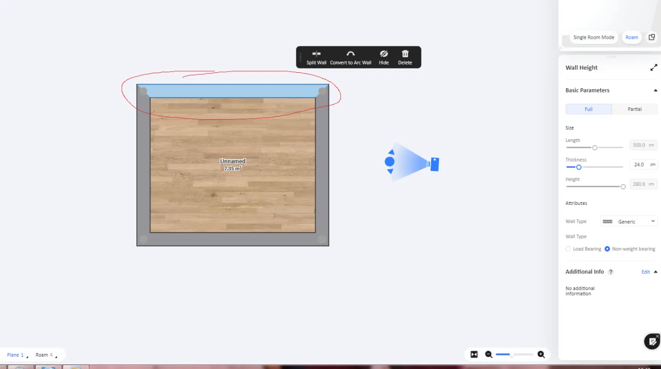Click the fit-to-view icon beside zoom out
Viewport: 661px width, 369px height.
(474, 355)
